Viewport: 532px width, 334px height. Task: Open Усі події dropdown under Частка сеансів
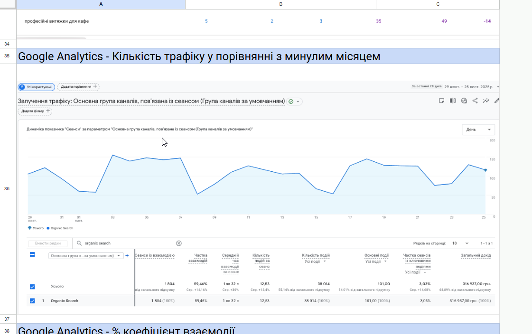[416, 272]
